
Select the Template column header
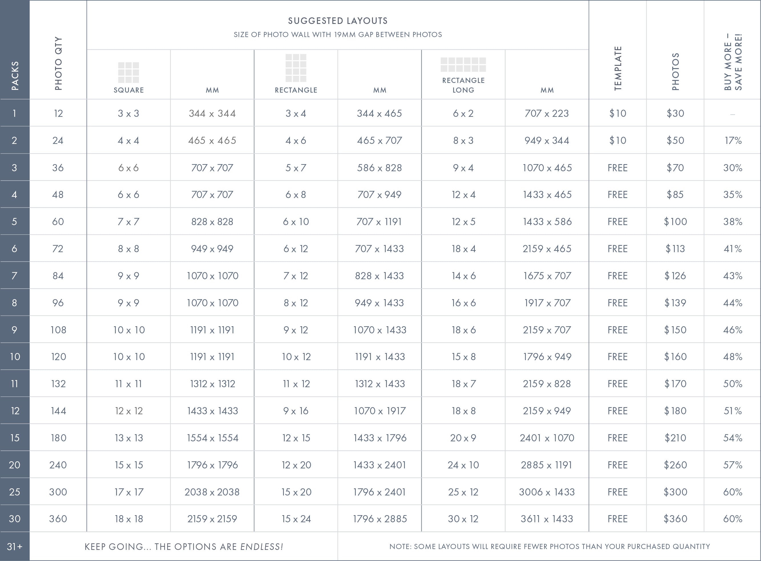(618, 68)
